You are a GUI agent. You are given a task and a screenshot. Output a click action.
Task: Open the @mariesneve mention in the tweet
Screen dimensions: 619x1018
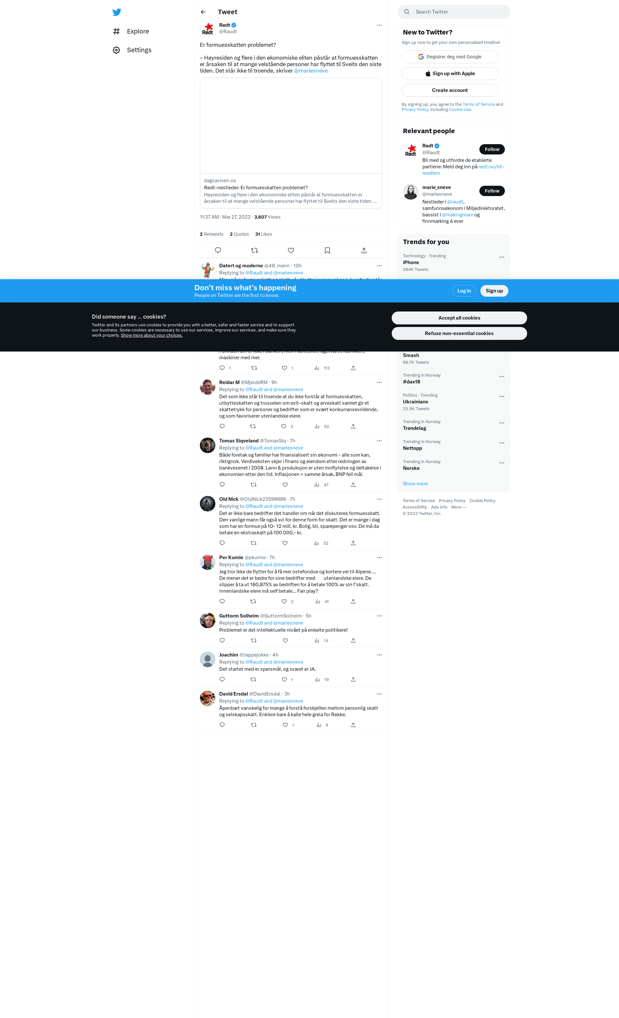pyautogui.click(x=311, y=71)
